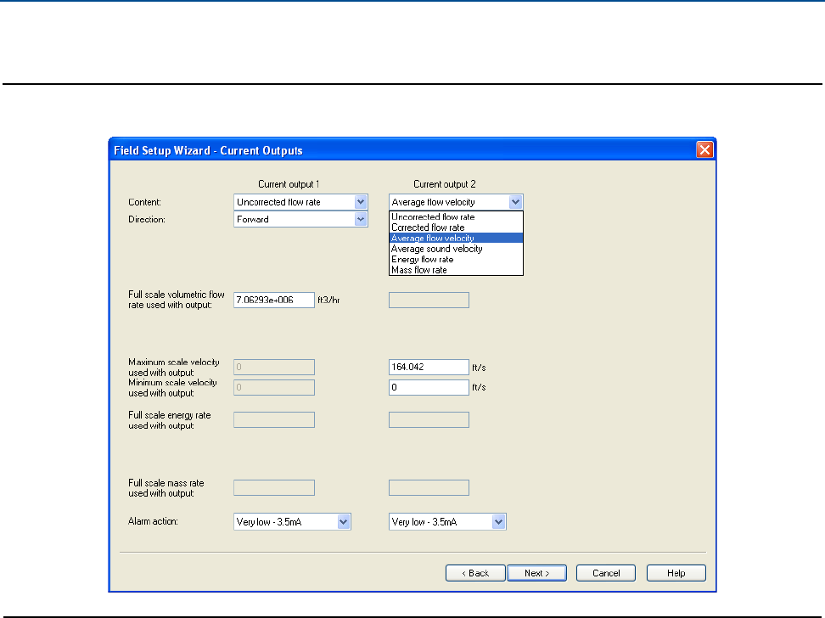This screenshot has height=618, width=825.
Task: Cancel the Field Setup Wizard
Action: point(606,573)
